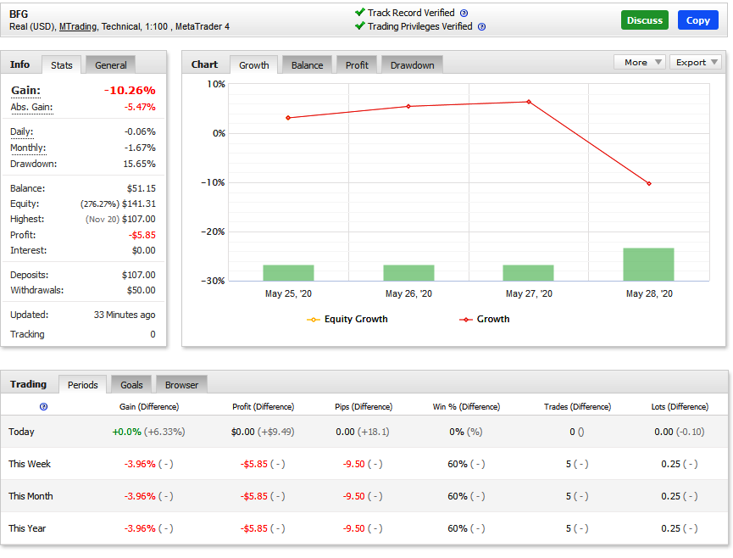Click the Track Record Verified help icon

point(464,13)
